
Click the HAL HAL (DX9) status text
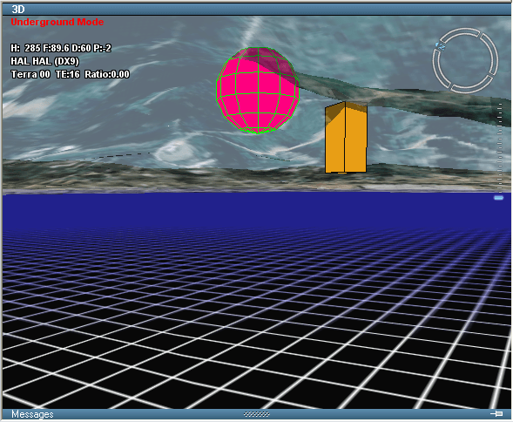coord(44,61)
